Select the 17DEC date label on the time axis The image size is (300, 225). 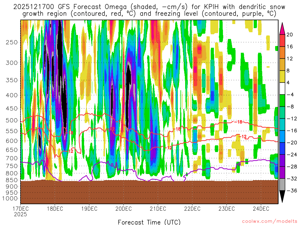[x=21, y=209]
